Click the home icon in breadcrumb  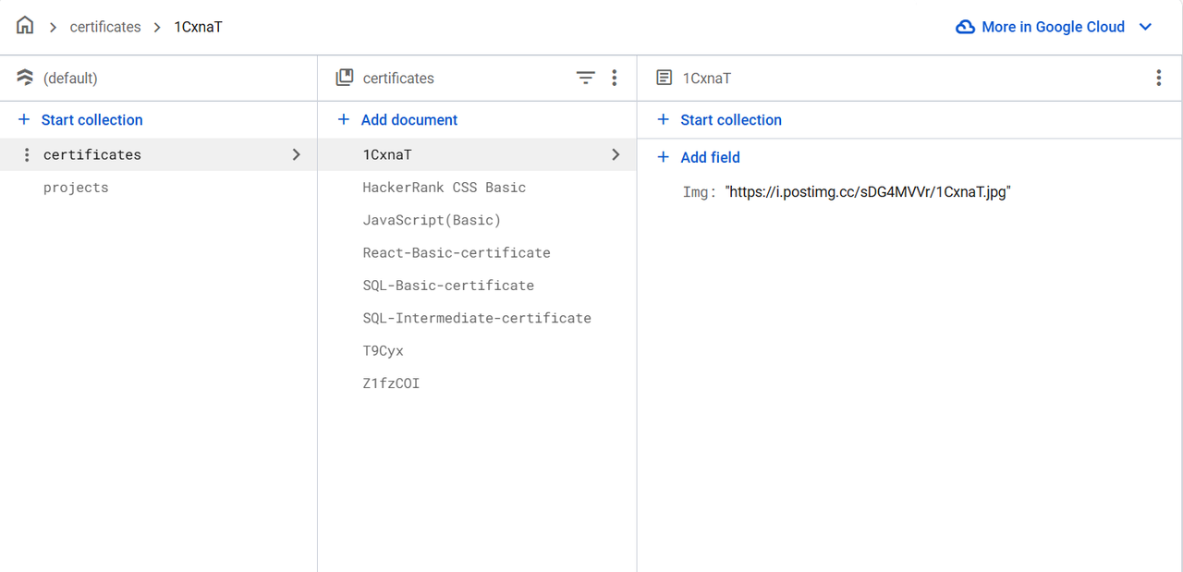point(25,26)
